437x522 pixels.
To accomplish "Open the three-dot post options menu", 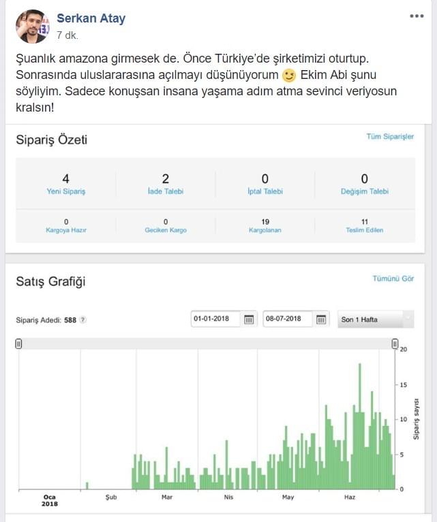I will [x=417, y=16].
